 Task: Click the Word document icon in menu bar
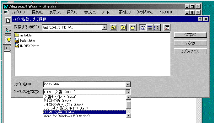point(7,13)
